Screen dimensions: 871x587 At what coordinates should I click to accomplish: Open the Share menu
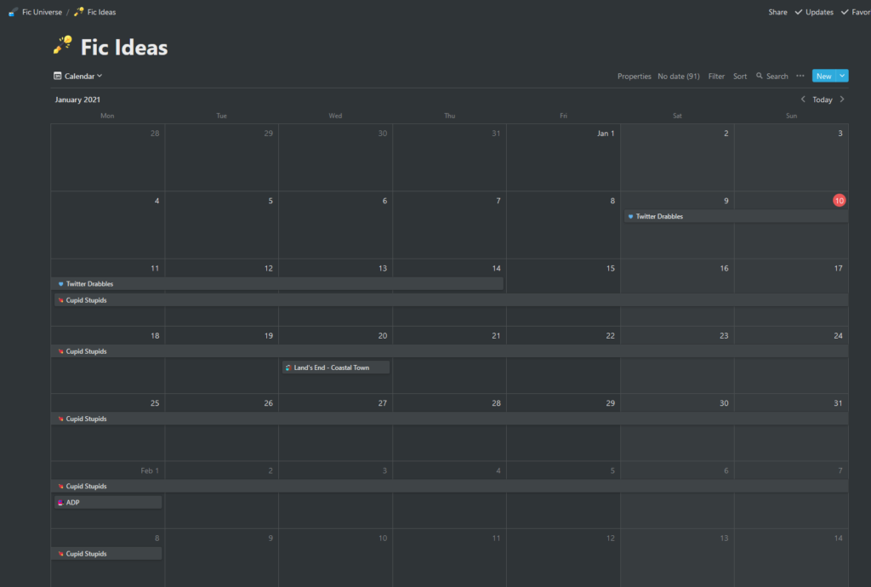(777, 12)
